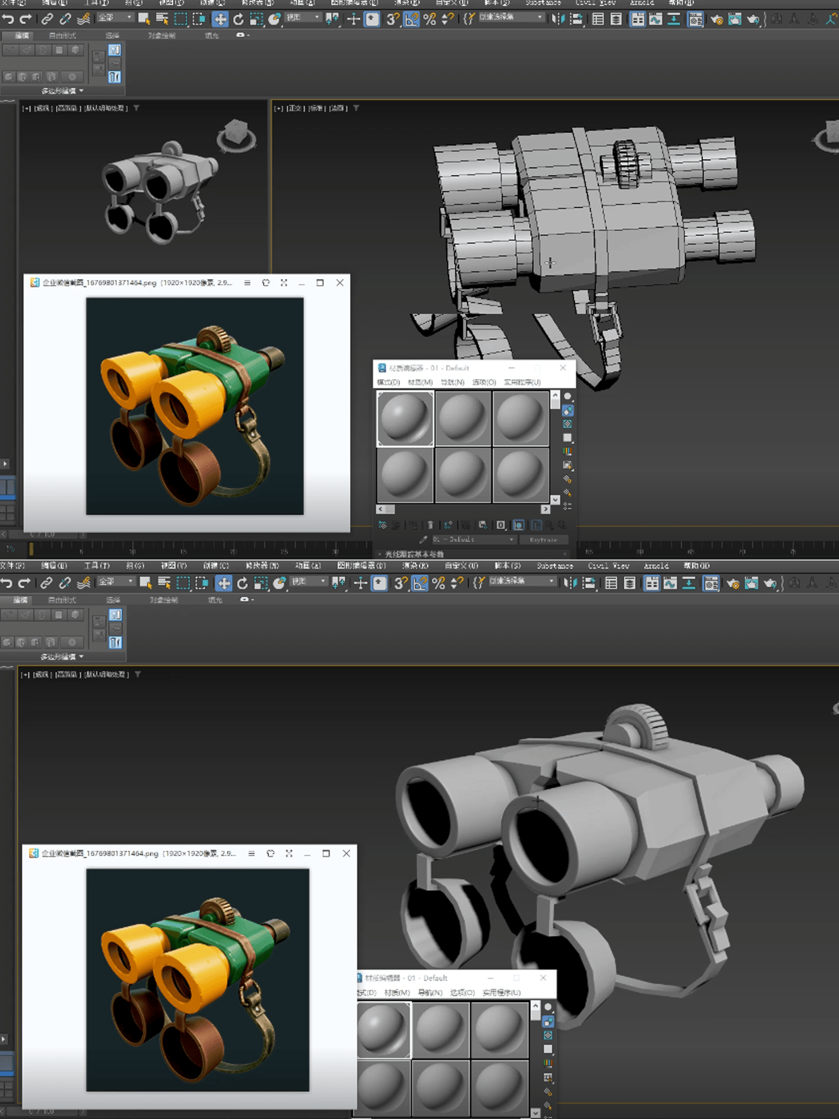Screen dimensions: 839x1119
Task: Toggle Show Shaded Material in Viewport button
Action: tap(518, 525)
